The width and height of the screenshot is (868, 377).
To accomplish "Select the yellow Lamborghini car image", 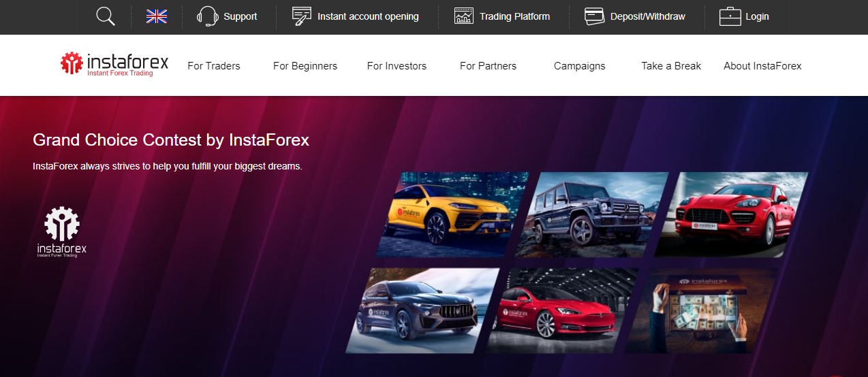I will (451, 214).
